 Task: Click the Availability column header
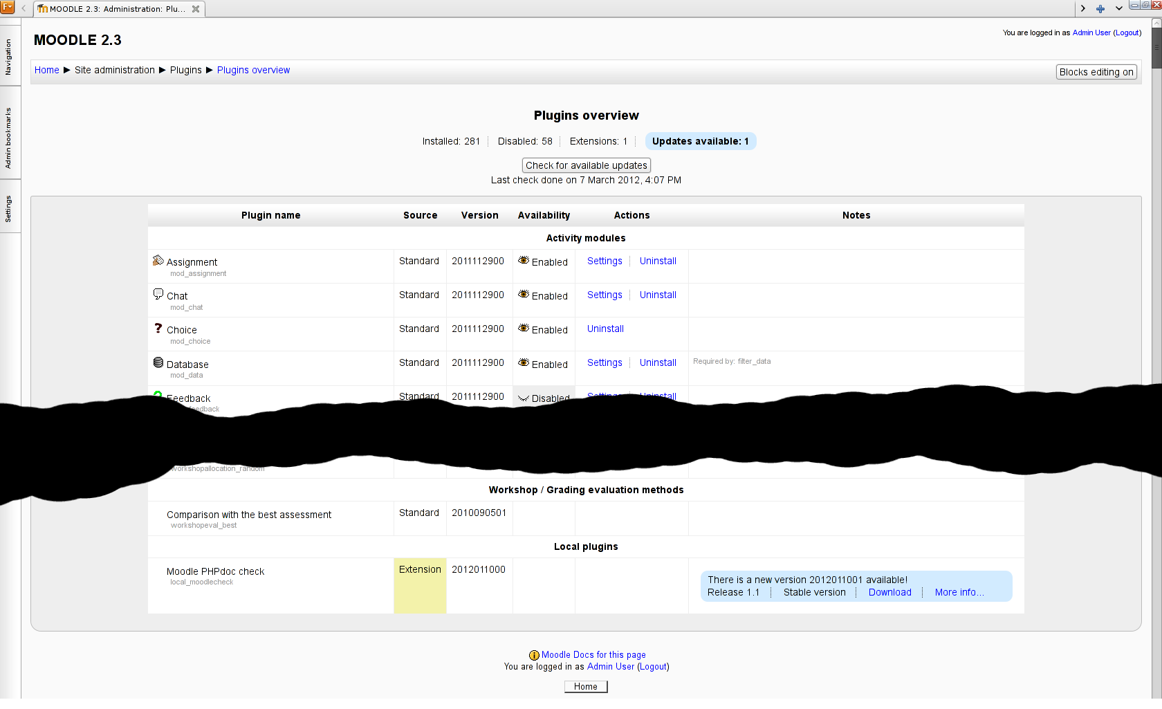point(544,215)
